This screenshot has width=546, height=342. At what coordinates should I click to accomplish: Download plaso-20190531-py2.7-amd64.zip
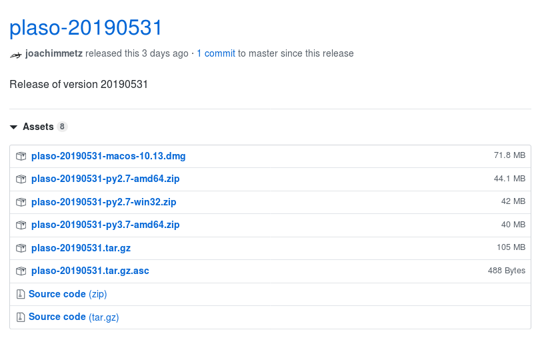[105, 179]
